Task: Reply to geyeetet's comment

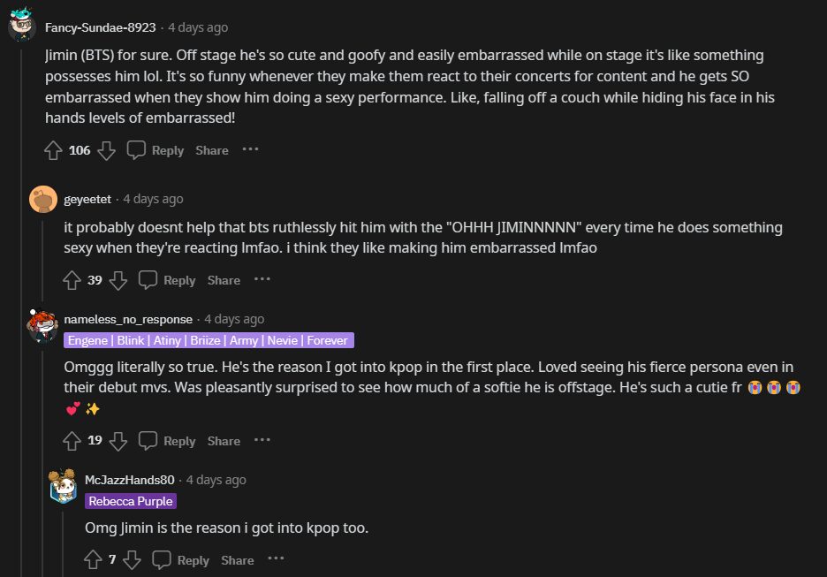Action: coord(168,280)
